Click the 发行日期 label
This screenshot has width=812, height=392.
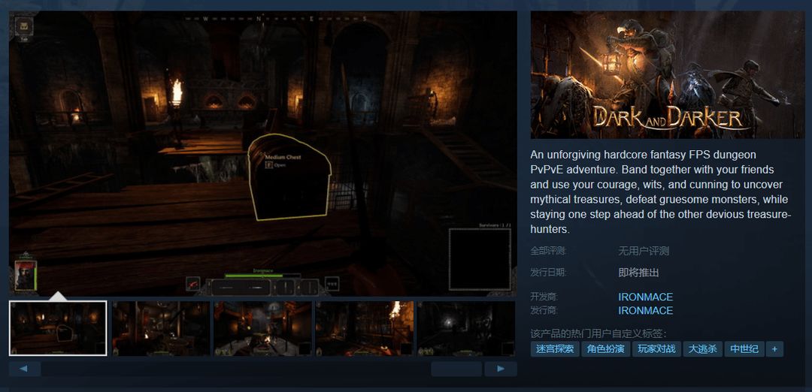548,273
